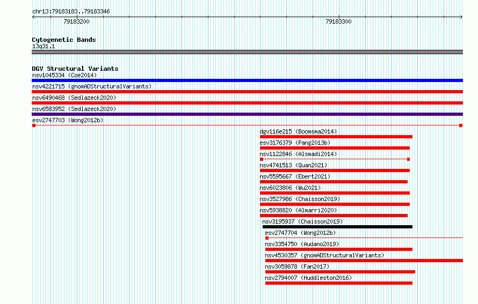Open nsv3527986 (Chaisson2019) label

300,199
